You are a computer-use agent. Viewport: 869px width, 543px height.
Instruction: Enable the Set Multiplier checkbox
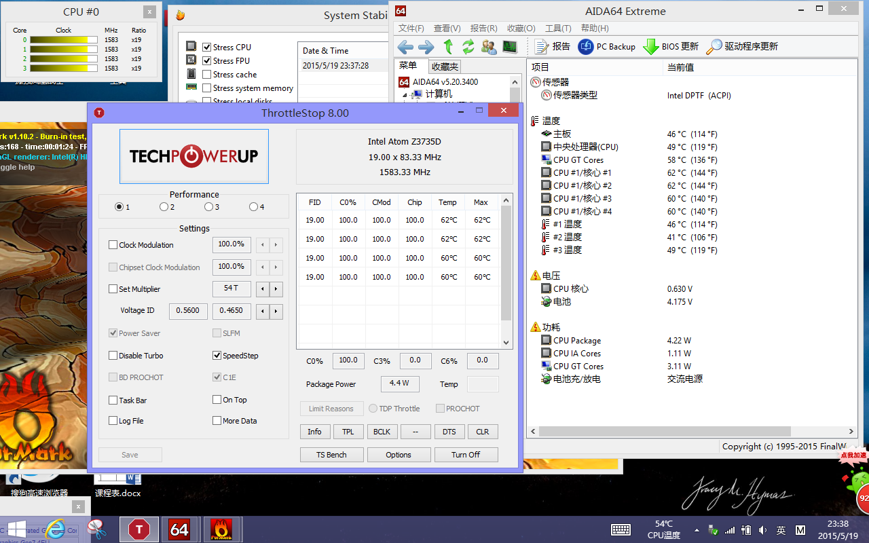pyautogui.click(x=113, y=289)
